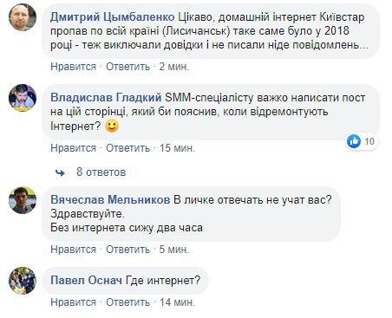This screenshot has width=392, height=318.
Task: Like Вячеслав Мельников's comment via Нравится
Action: (x=73, y=250)
